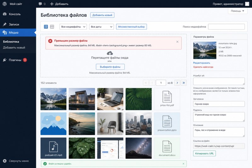The height and width of the screenshot is (168, 252).
Task: Click the Выберите файлы button
Action: (110, 67)
